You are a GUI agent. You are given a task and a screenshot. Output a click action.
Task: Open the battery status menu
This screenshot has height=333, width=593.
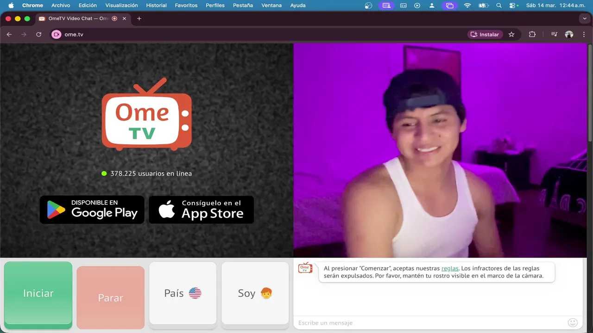[483, 6]
